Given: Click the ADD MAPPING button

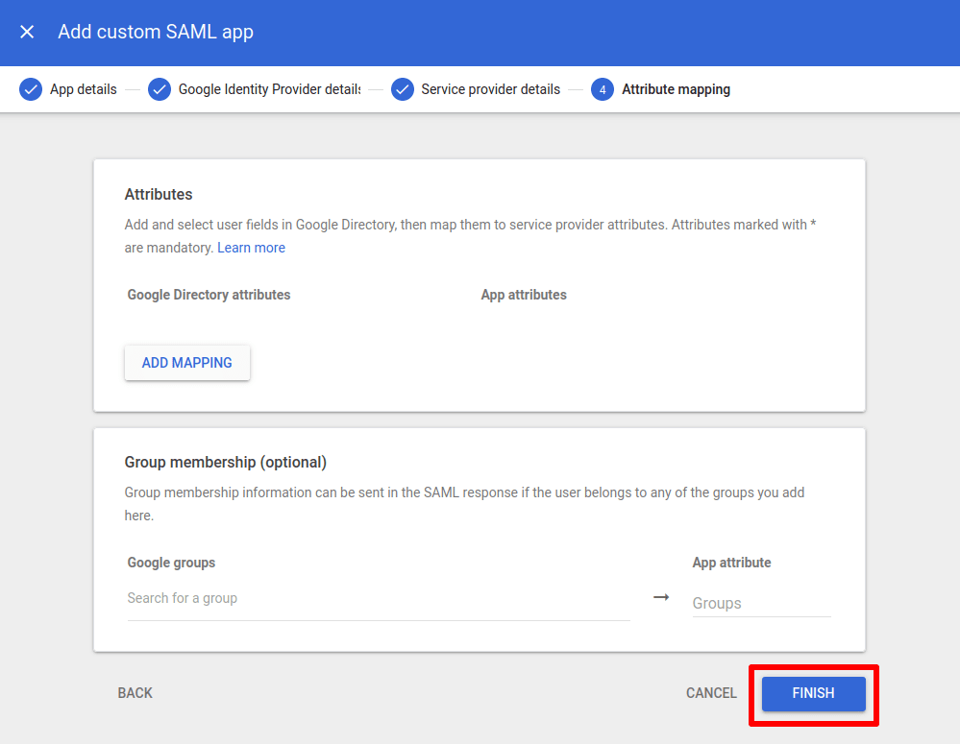Looking at the screenshot, I should click(x=187, y=363).
